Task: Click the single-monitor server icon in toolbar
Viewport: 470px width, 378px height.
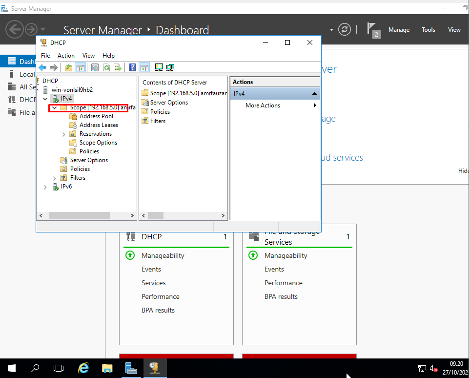Action: 159,67
